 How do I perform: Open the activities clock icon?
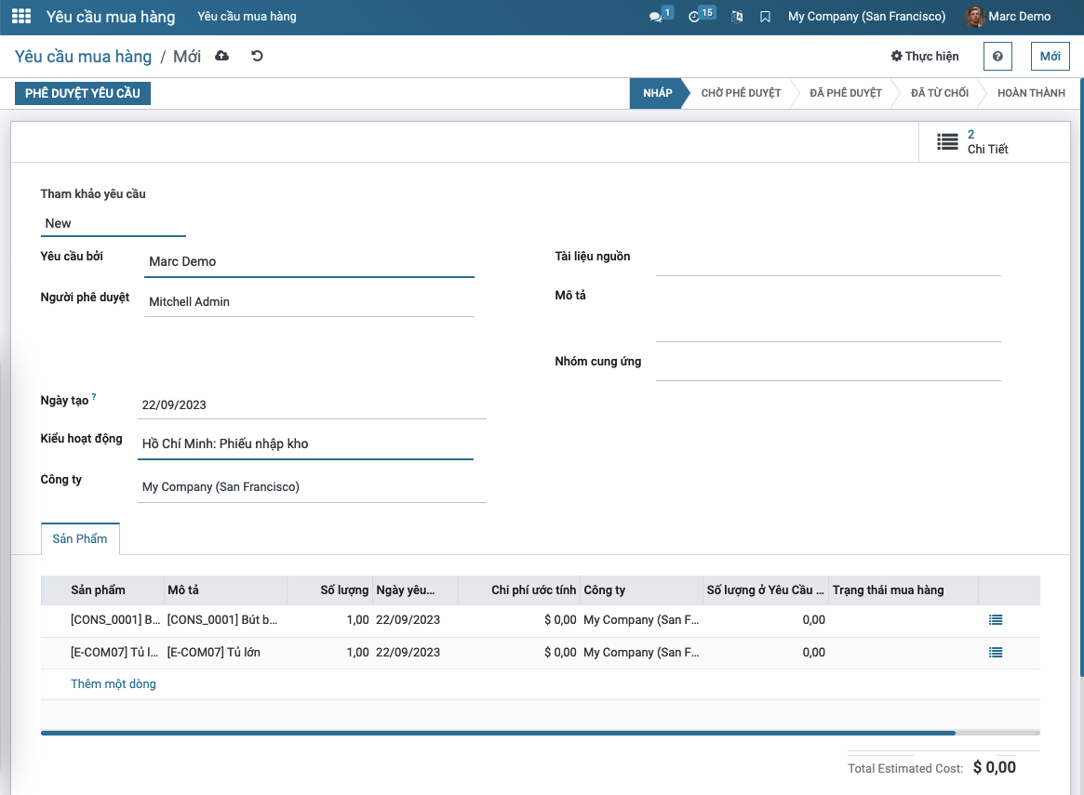[x=694, y=17]
